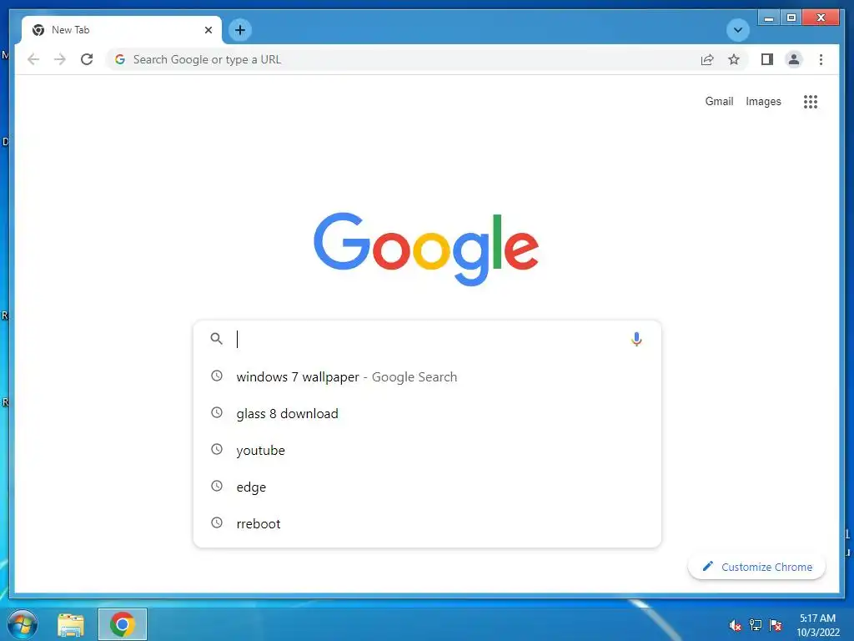This screenshot has width=854, height=641.
Task: Open the Gmail link
Action: (x=719, y=101)
